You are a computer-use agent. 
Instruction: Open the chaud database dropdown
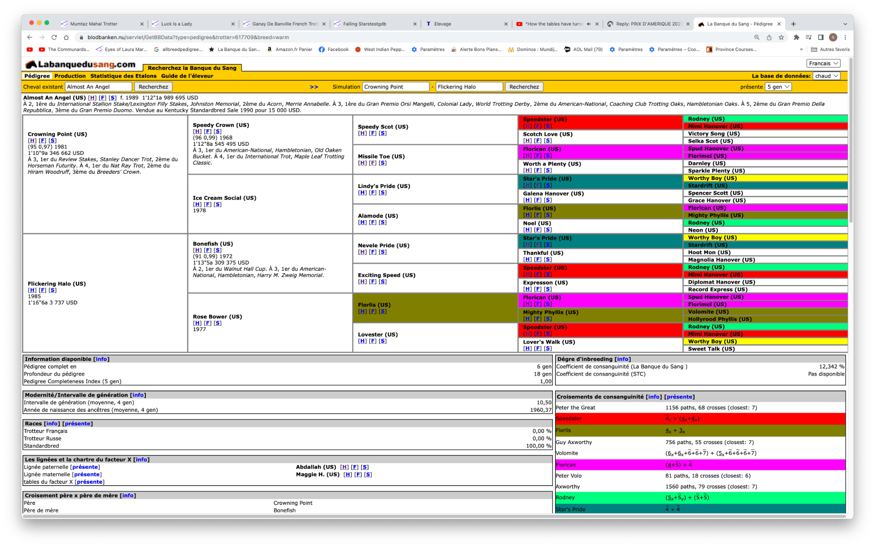point(826,76)
